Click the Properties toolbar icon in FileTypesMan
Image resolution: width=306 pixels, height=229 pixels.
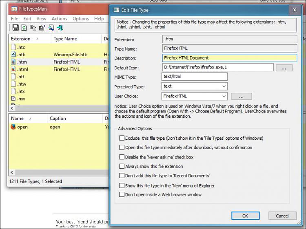pos(42,28)
